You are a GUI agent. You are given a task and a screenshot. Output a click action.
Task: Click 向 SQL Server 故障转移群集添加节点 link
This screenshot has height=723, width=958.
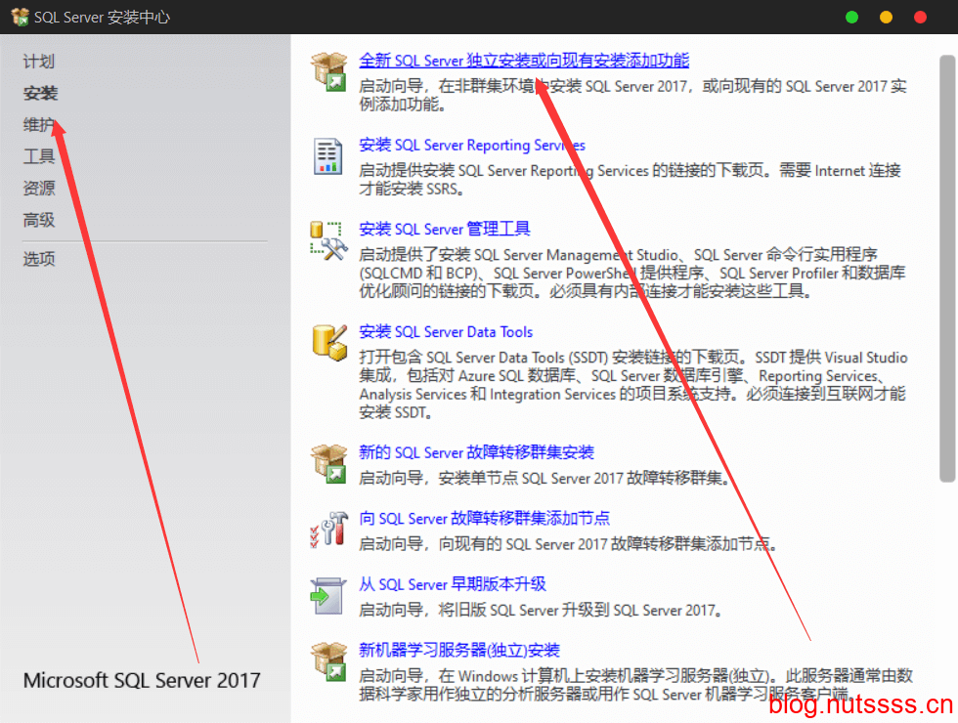click(485, 519)
